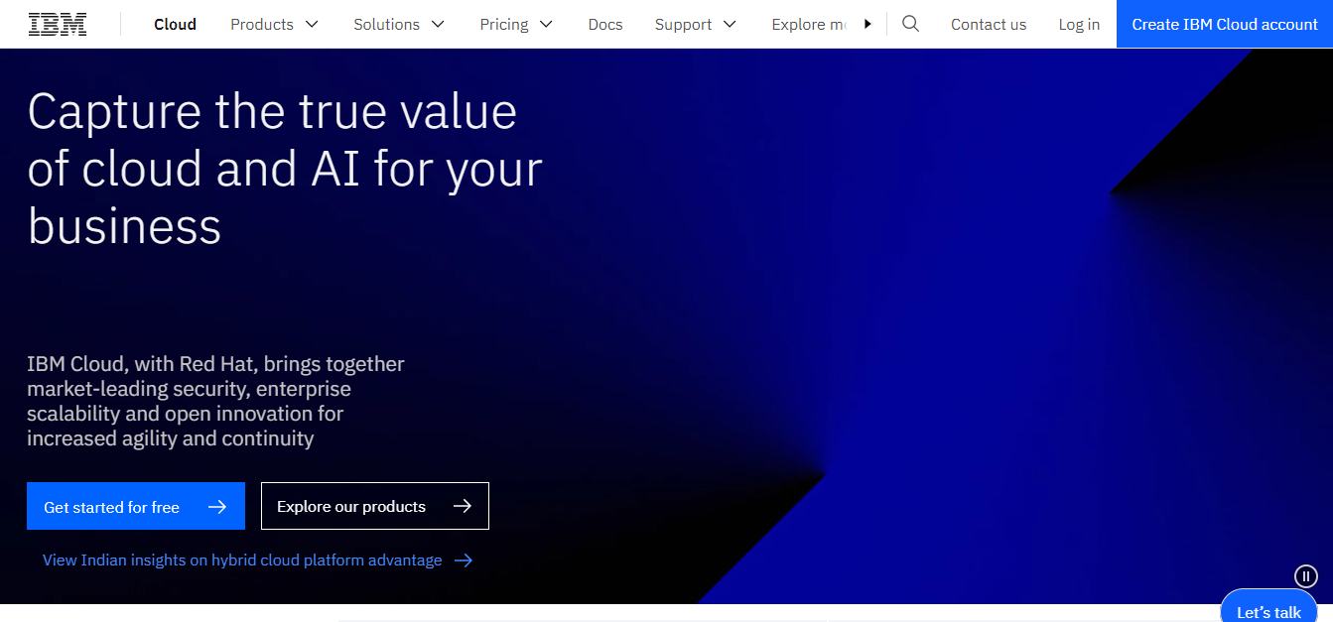Click Get started for free button

coord(136,506)
